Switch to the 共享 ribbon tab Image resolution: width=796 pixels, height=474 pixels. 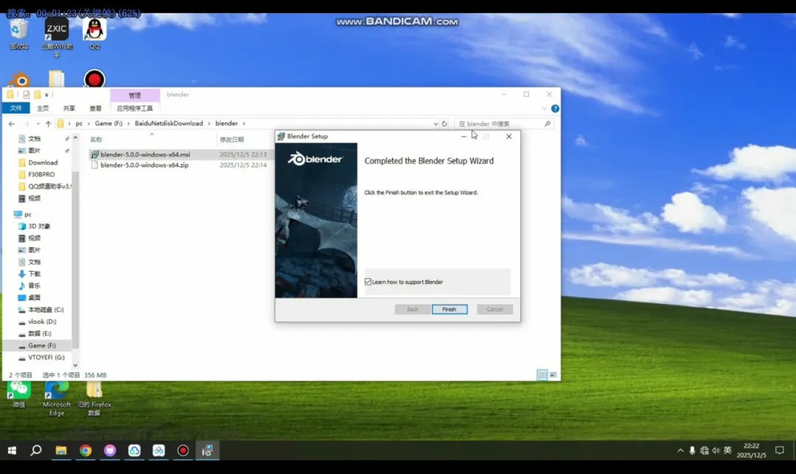click(x=69, y=108)
